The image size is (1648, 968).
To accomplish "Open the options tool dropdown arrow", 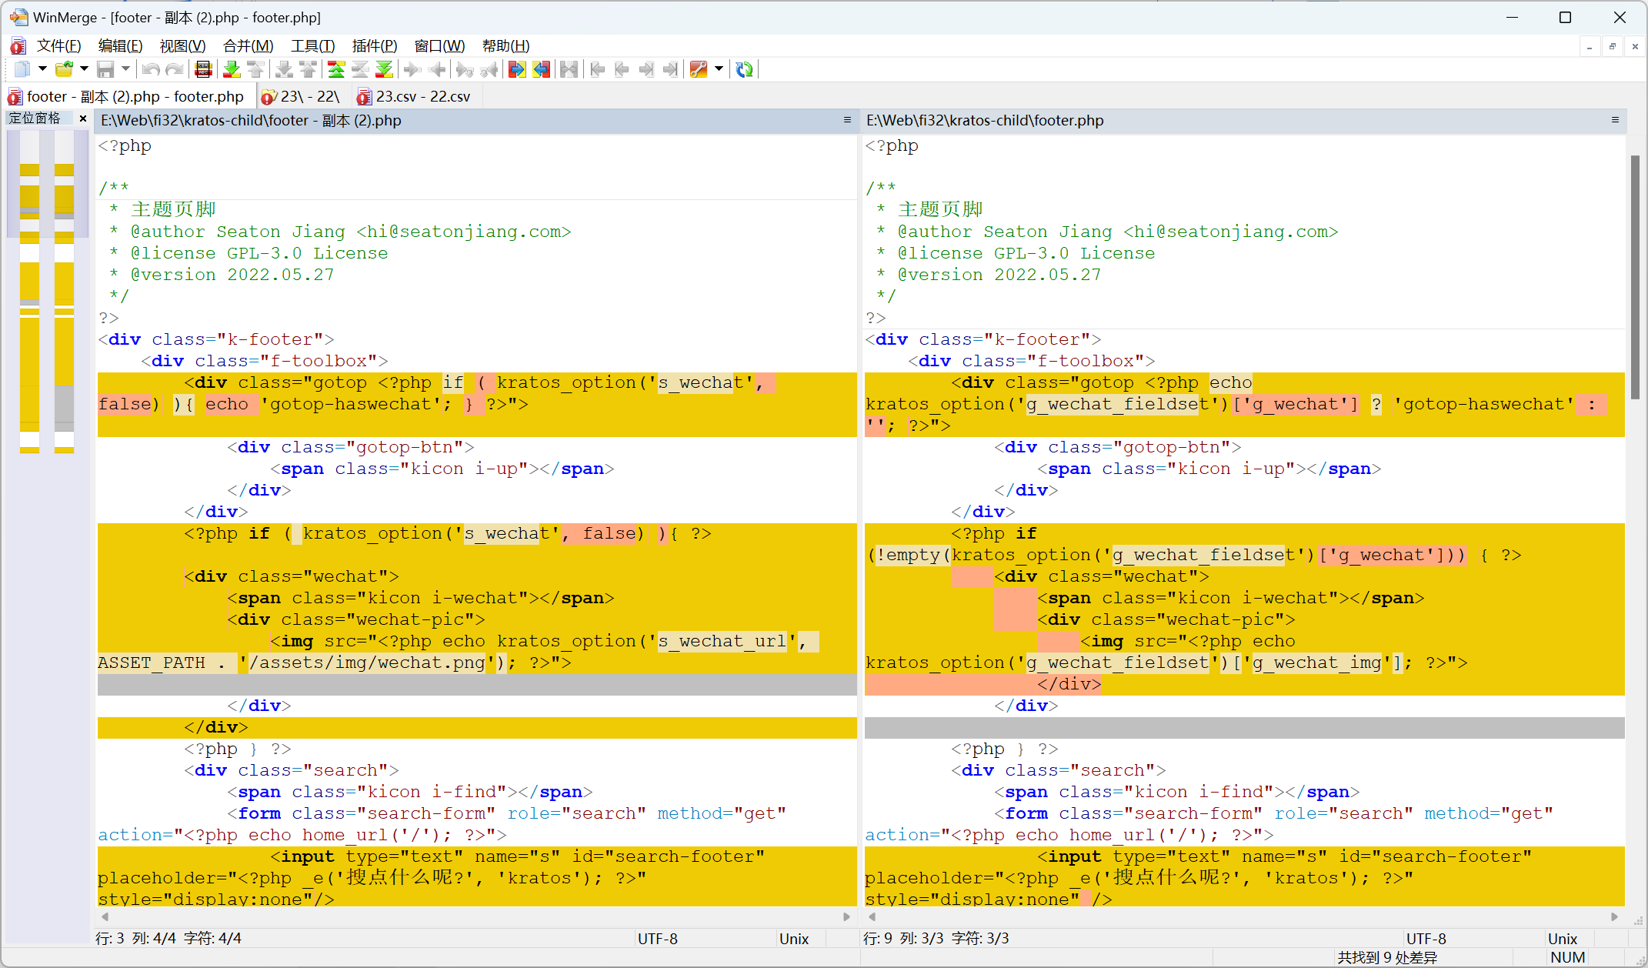I will (719, 69).
